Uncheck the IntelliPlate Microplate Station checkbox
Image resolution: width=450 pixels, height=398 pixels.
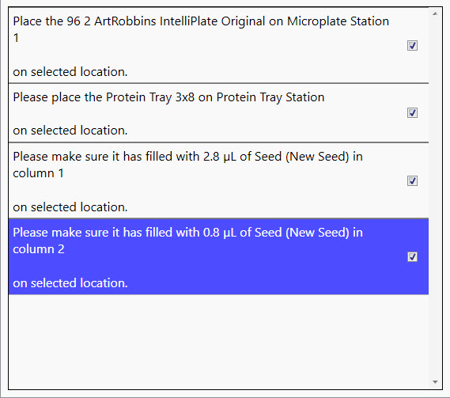(x=412, y=45)
